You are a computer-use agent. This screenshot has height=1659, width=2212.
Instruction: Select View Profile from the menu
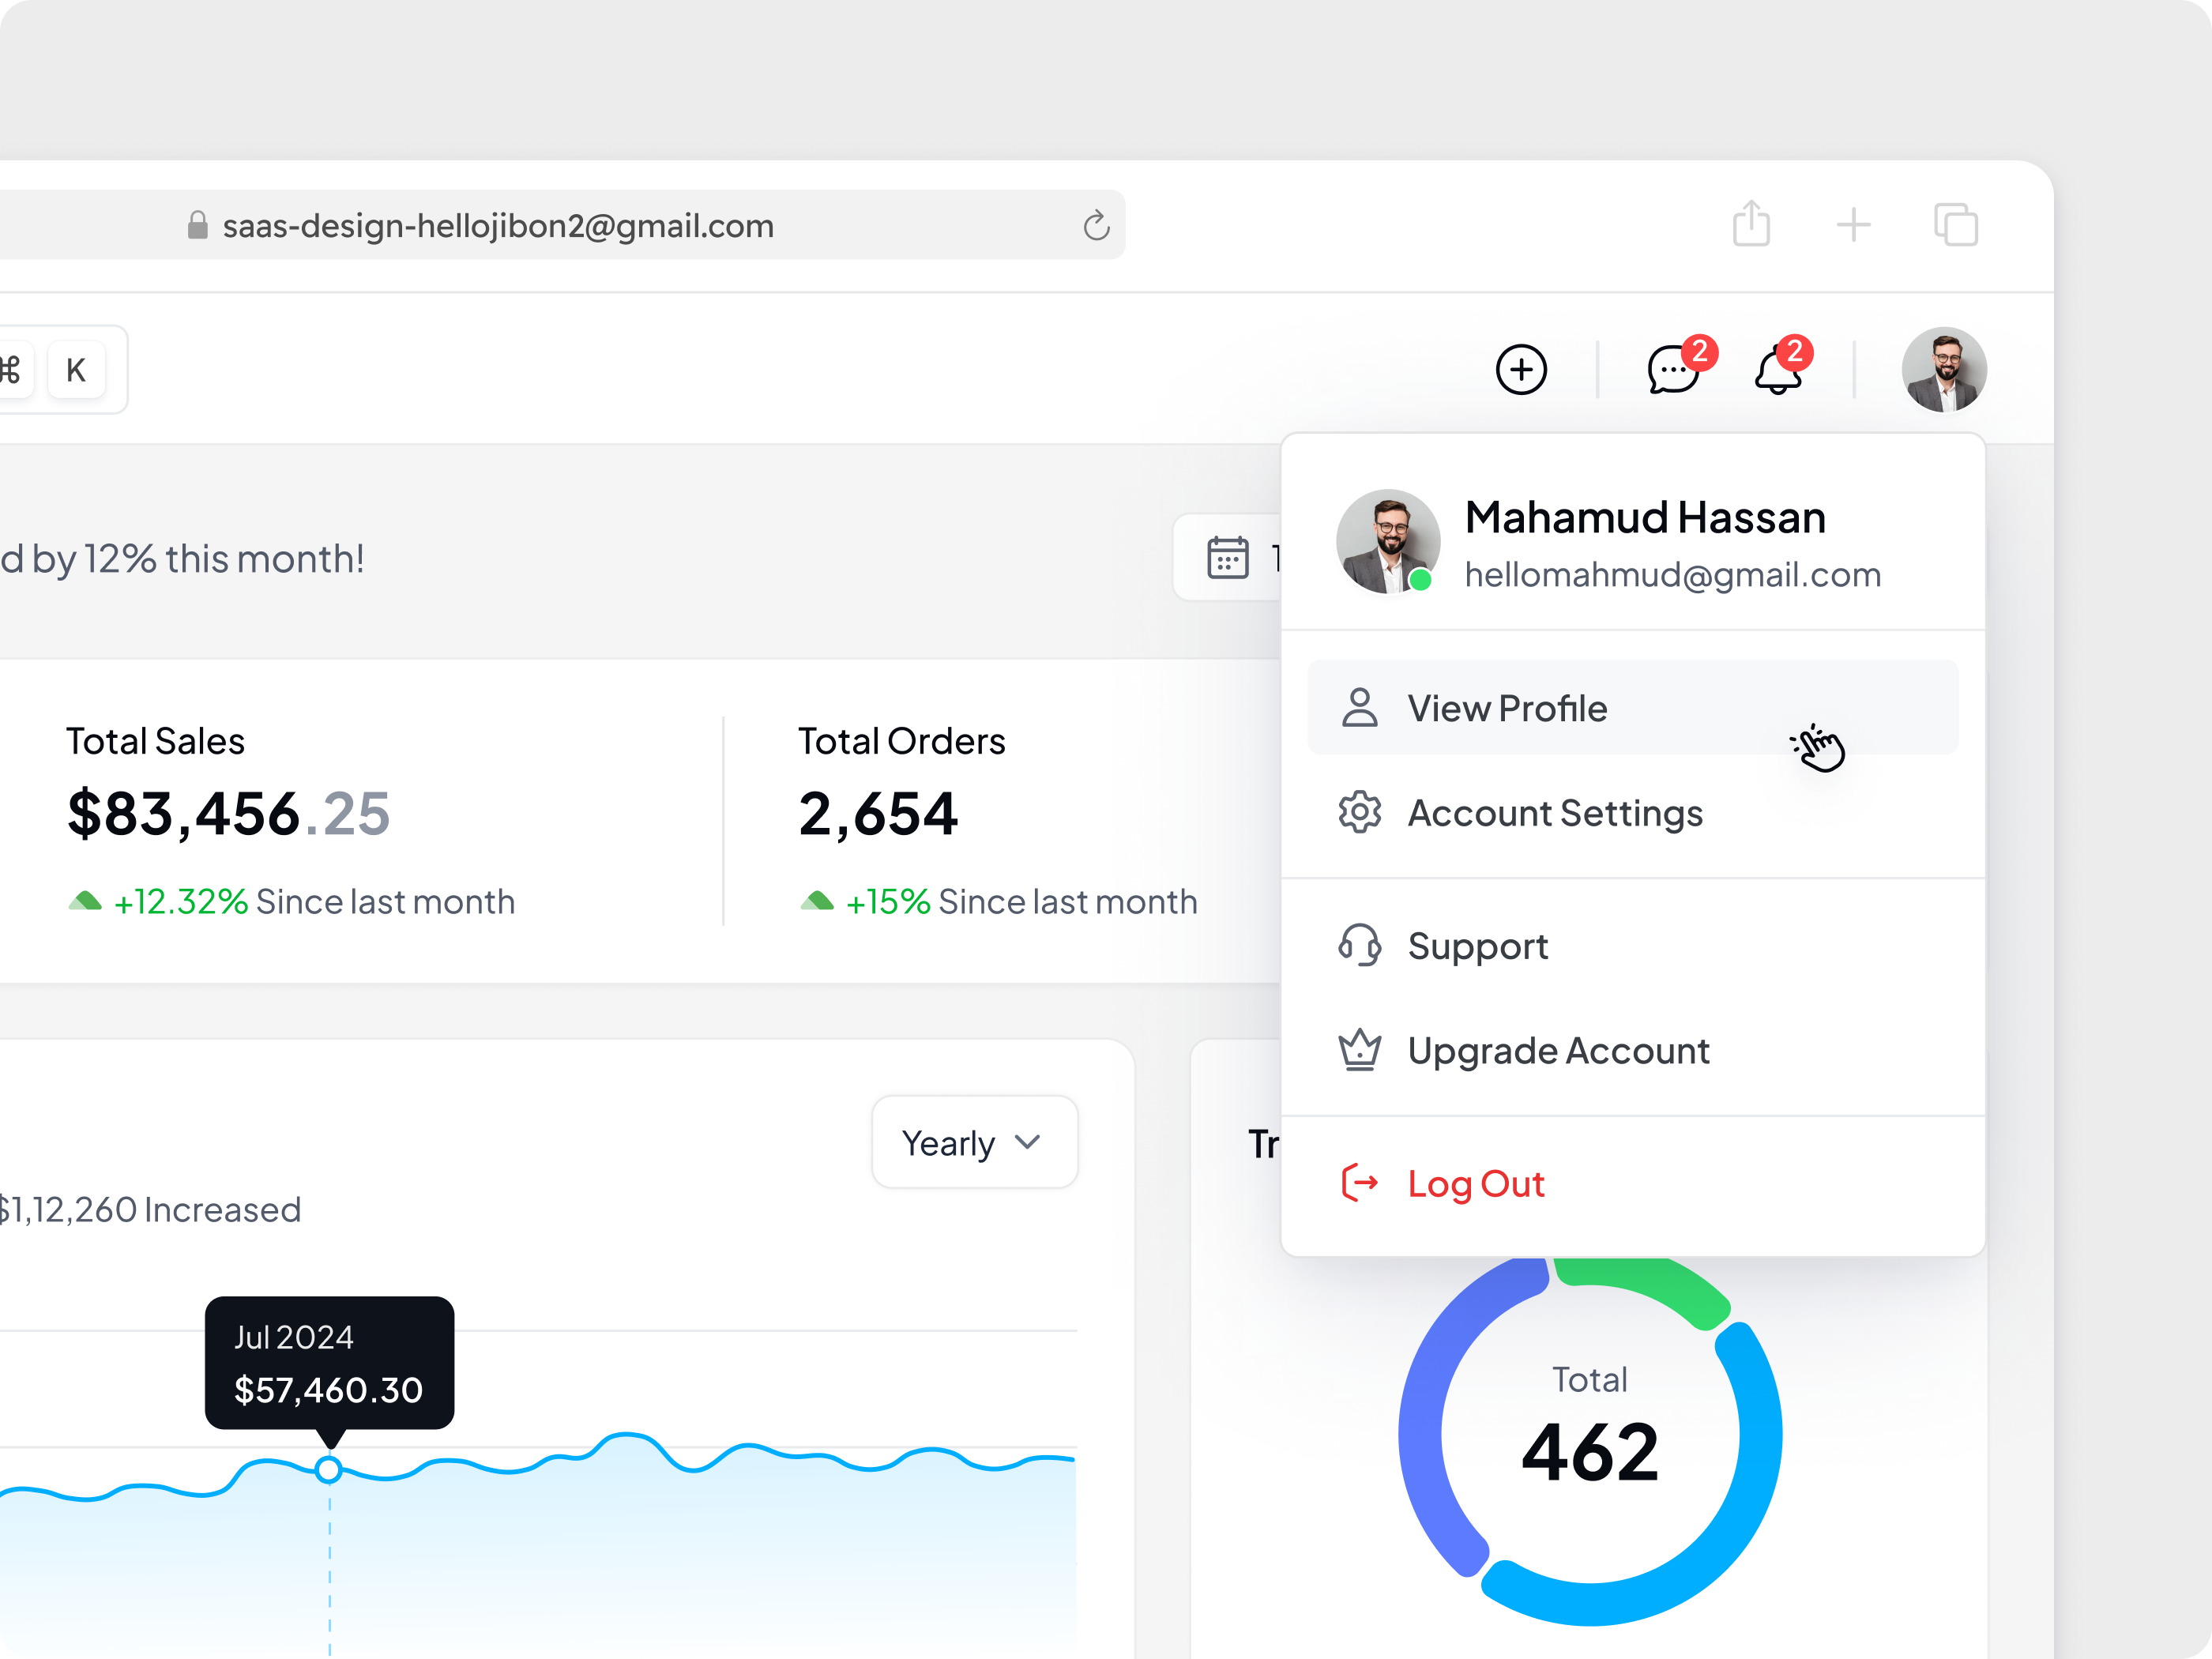[1508, 708]
